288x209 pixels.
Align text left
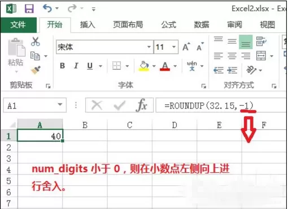[x=219, y=56]
